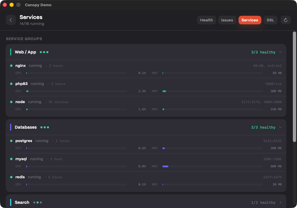Open the Issues tab
The width and height of the screenshot is (297, 208).
click(x=227, y=20)
